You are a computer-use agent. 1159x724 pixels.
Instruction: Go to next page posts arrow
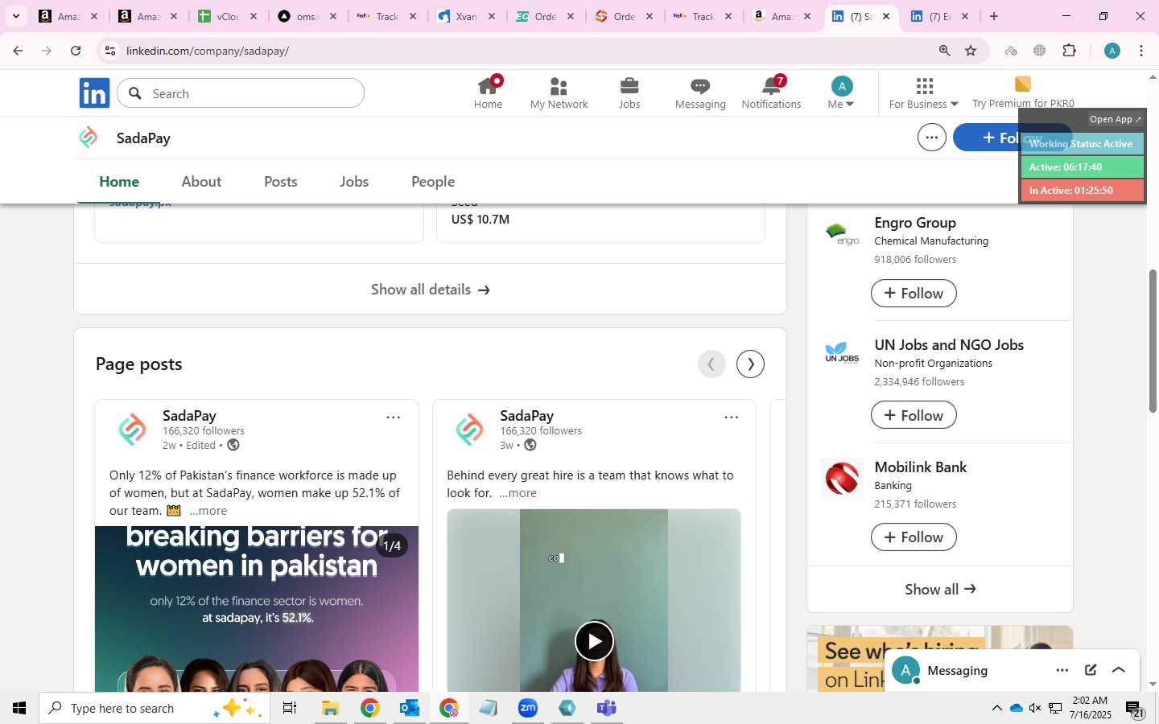coord(750,364)
